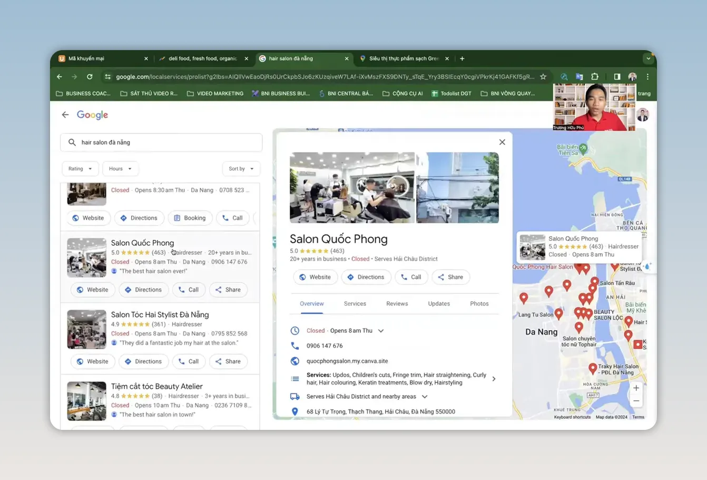Click Website button in the detail panel
707x480 pixels.
pyautogui.click(x=315, y=277)
